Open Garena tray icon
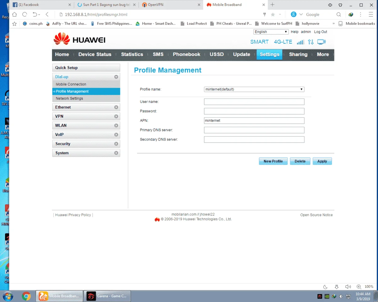The height and width of the screenshot is (302, 378). [x=320, y=296]
